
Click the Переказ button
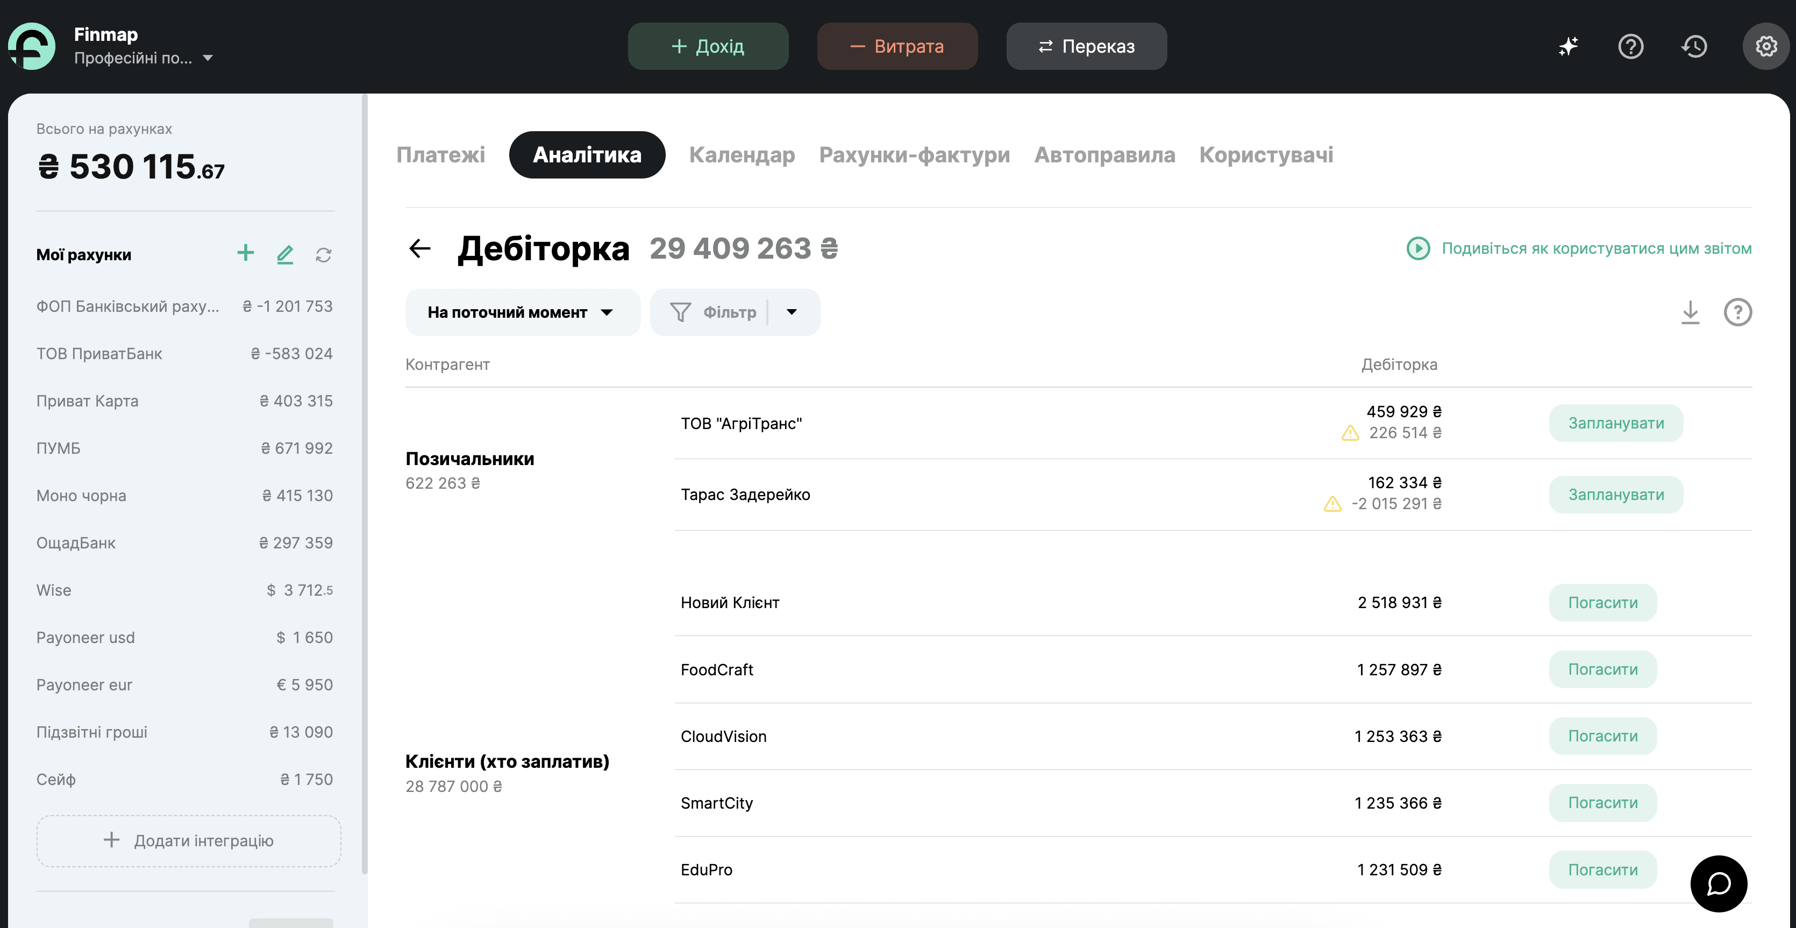pyautogui.click(x=1086, y=46)
